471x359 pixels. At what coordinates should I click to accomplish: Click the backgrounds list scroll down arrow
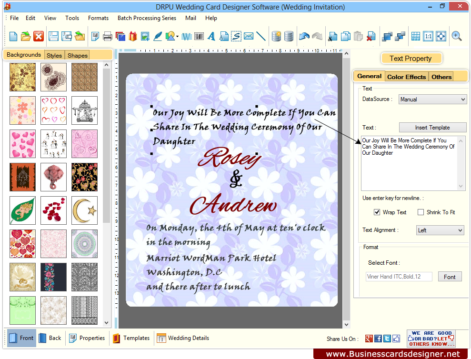[x=106, y=323]
